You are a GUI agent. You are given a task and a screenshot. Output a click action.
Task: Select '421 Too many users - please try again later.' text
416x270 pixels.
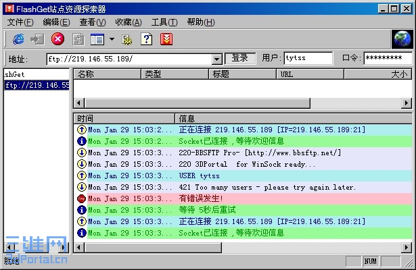point(267,187)
